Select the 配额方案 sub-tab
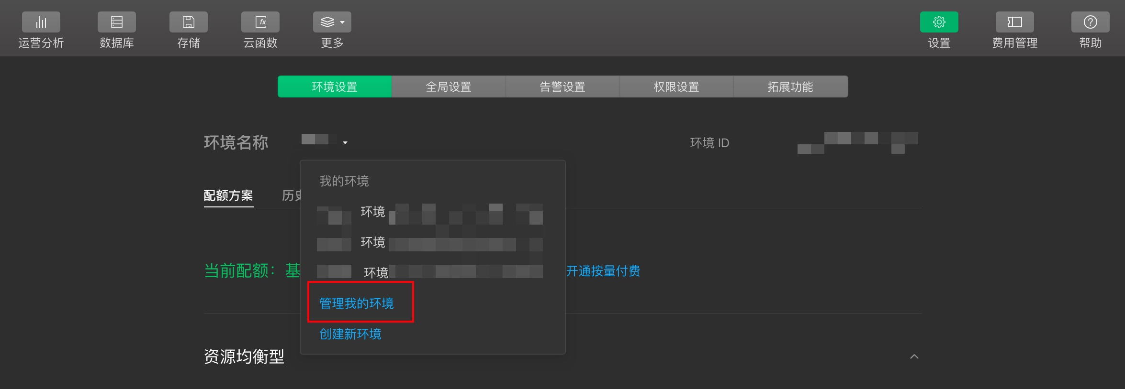Image resolution: width=1125 pixels, height=389 pixels. point(228,195)
